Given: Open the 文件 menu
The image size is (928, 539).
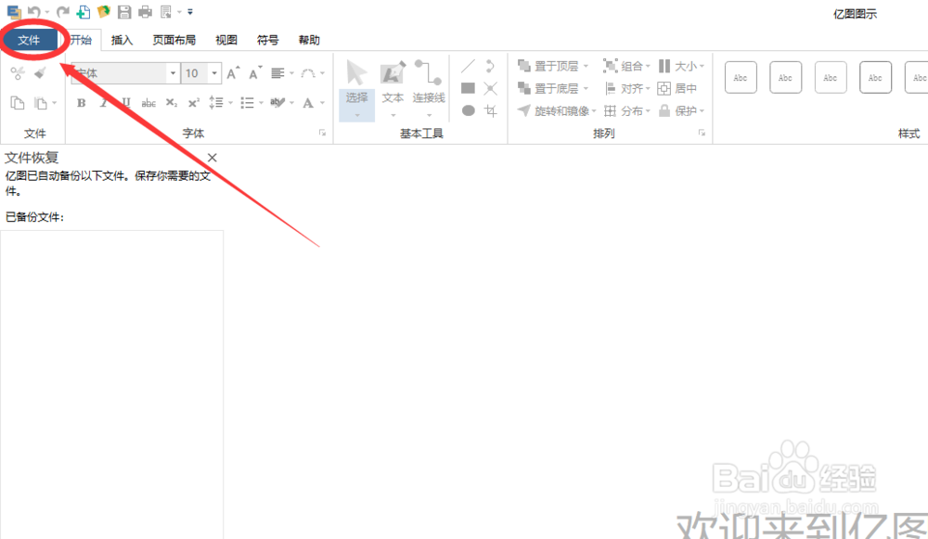Looking at the screenshot, I should click(x=29, y=40).
